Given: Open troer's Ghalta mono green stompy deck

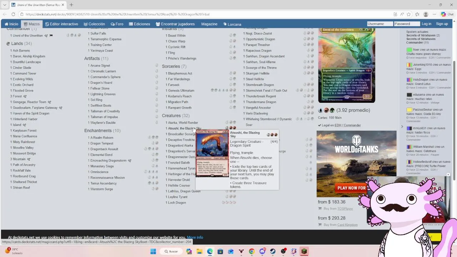Looking at the screenshot, I should click(x=423, y=54).
